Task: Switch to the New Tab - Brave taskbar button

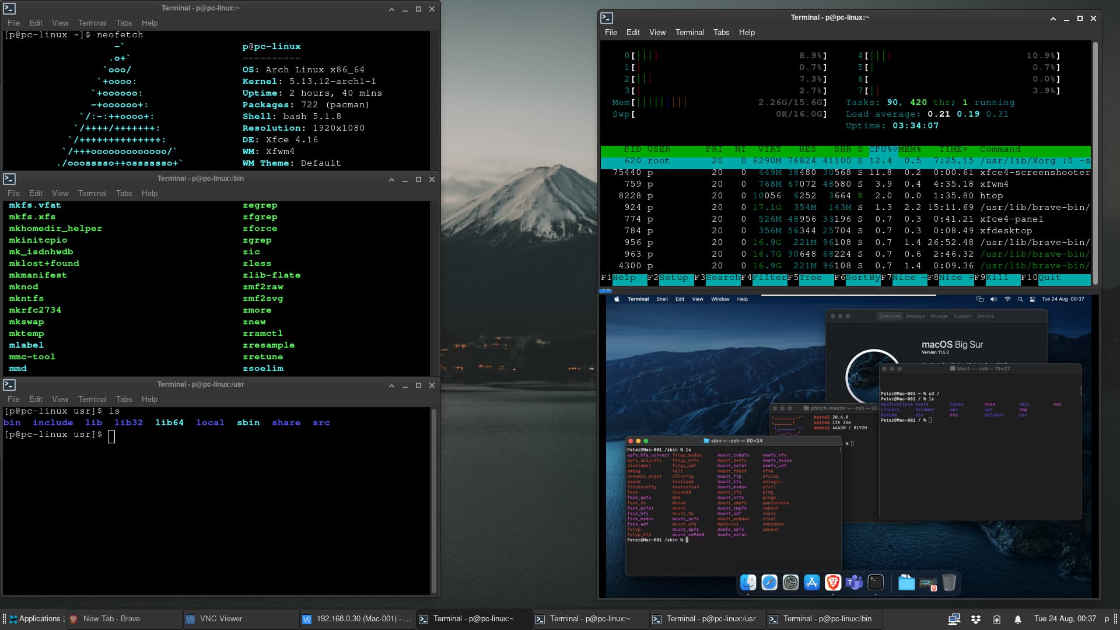Action: [124, 619]
